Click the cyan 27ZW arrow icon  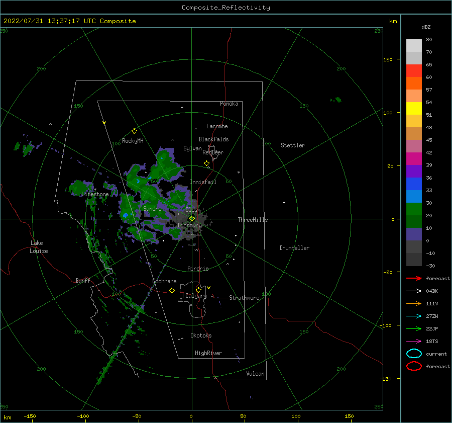tap(414, 316)
